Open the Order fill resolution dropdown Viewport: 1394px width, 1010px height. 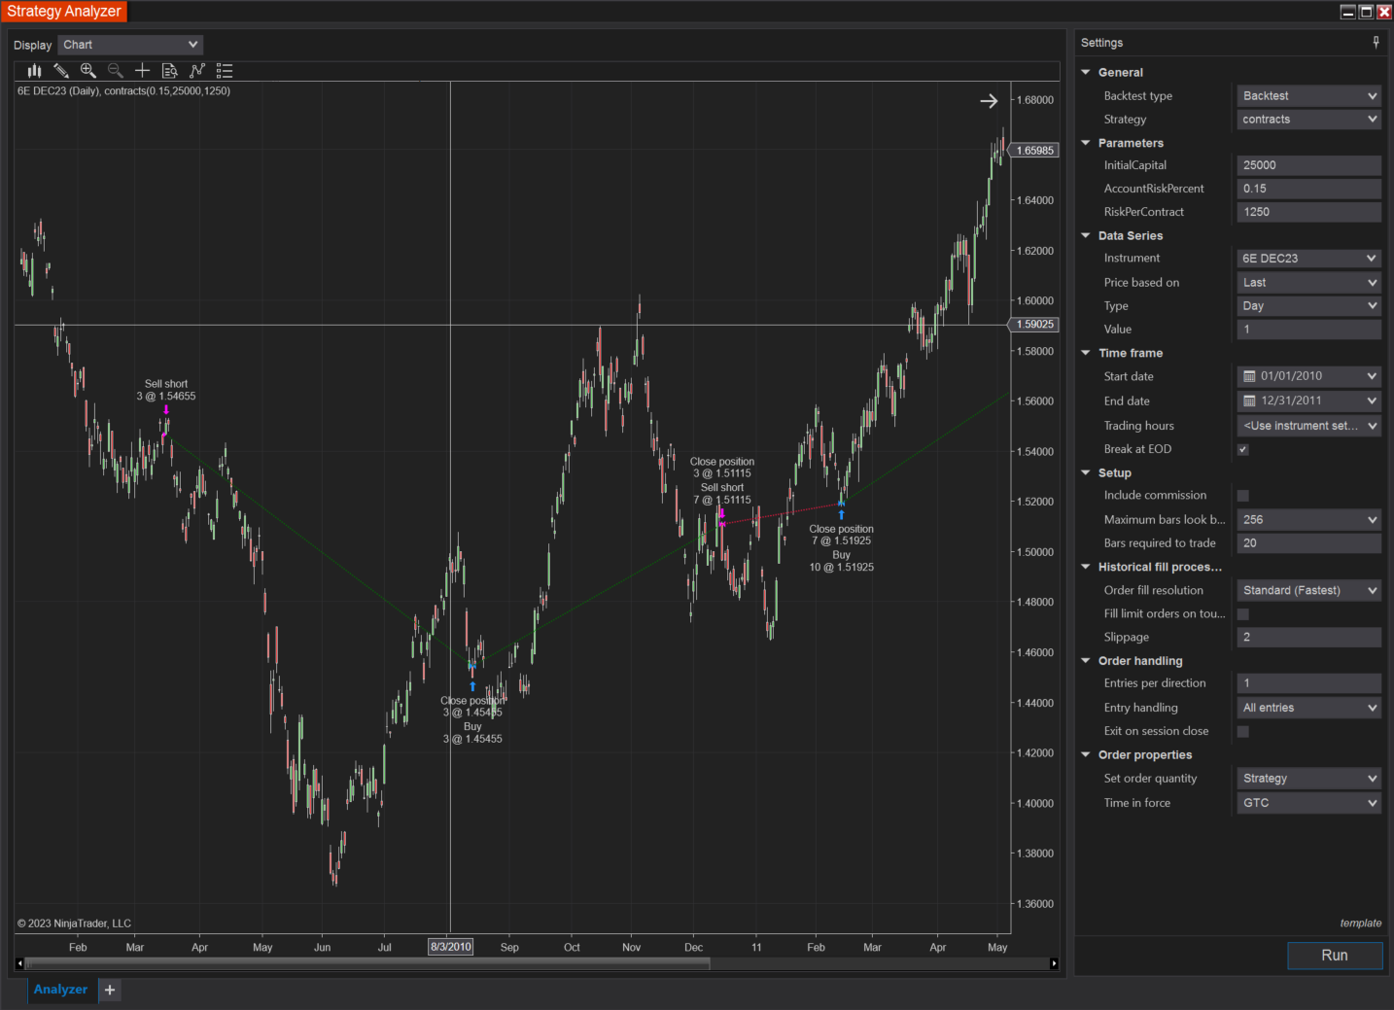click(x=1308, y=590)
